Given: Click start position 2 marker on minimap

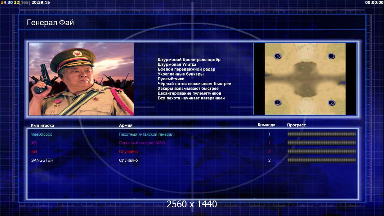Looking at the screenshot, I should (331, 103).
